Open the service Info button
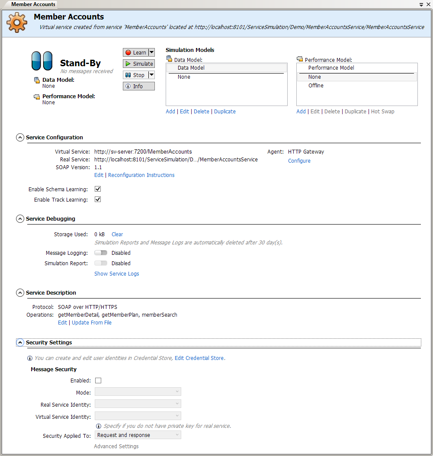Viewport: 433px width, 456px height. pyautogui.click(x=138, y=86)
